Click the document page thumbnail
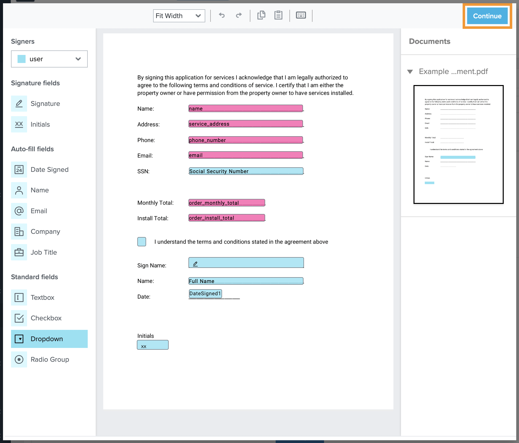The height and width of the screenshot is (443, 519). tap(458, 144)
